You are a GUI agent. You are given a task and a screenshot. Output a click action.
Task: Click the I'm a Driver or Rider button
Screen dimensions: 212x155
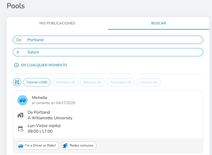point(37,145)
